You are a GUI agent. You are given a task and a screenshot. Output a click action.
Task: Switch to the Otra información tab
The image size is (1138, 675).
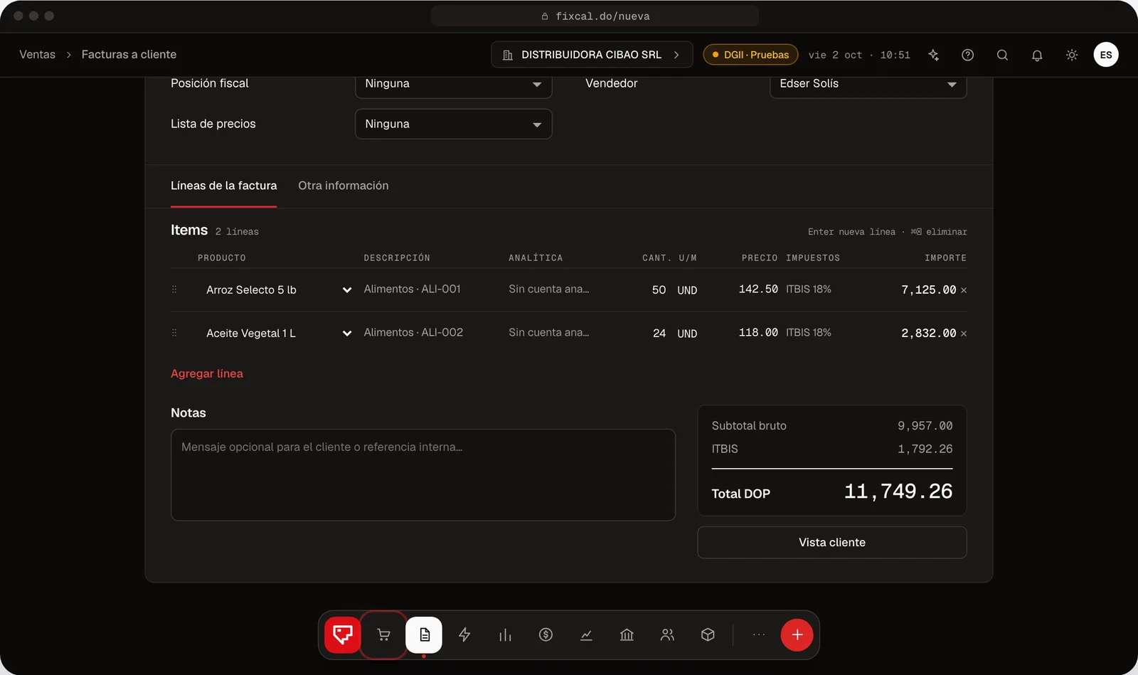pyautogui.click(x=344, y=186)
